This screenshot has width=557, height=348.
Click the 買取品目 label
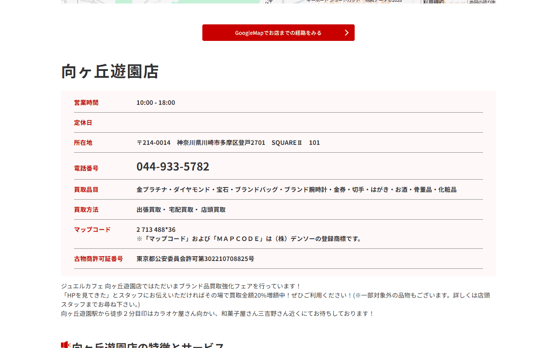tap(86, 190)
